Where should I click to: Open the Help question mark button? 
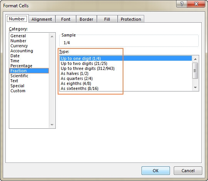click(x=181, y=4)
